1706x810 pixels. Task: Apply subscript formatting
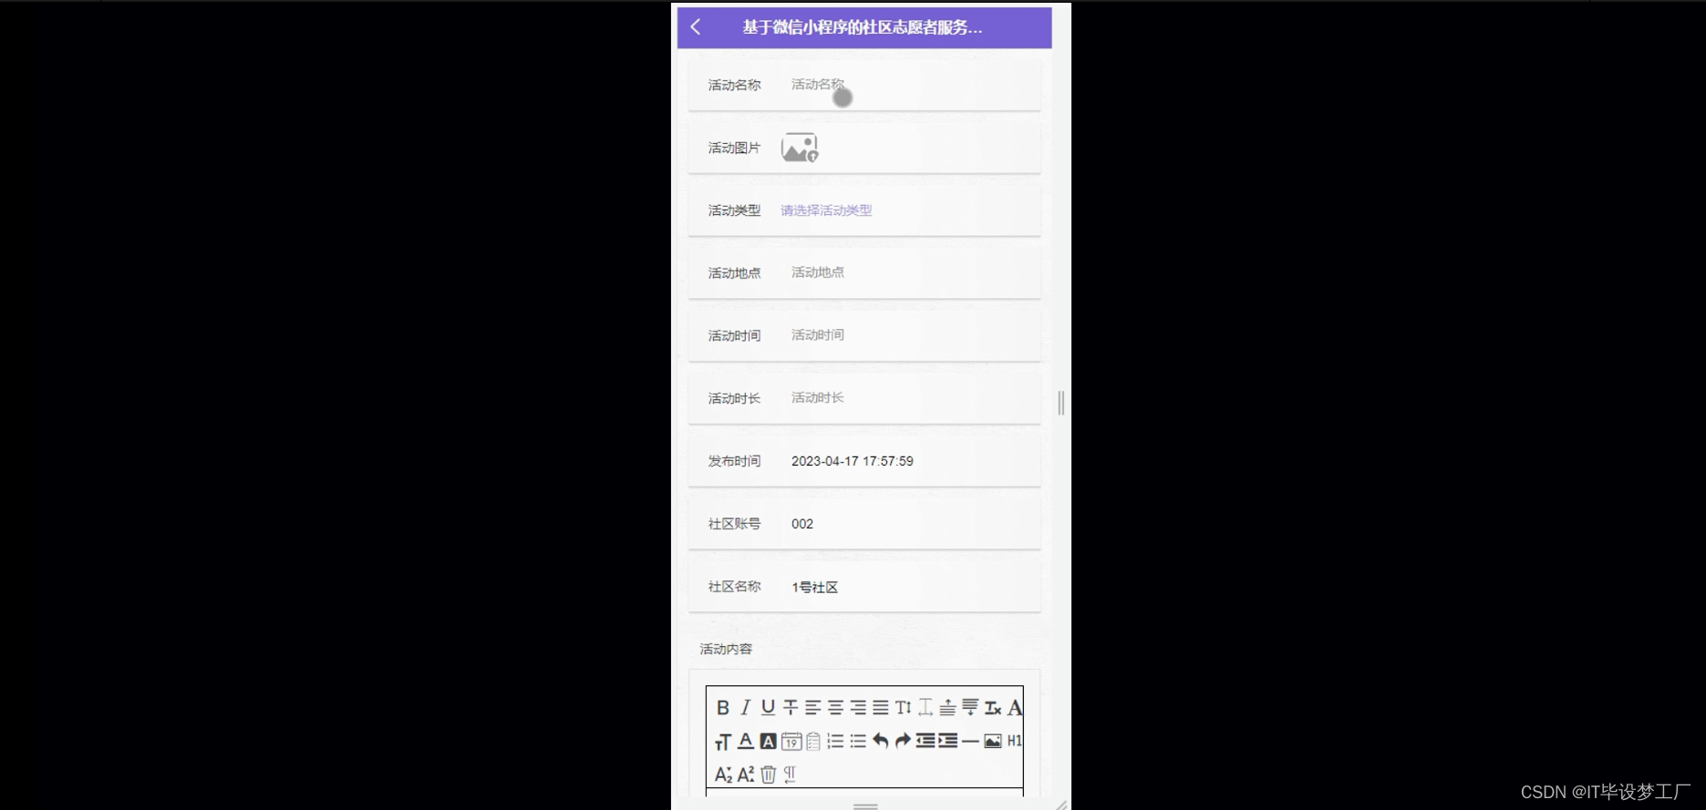coord(723,774)
